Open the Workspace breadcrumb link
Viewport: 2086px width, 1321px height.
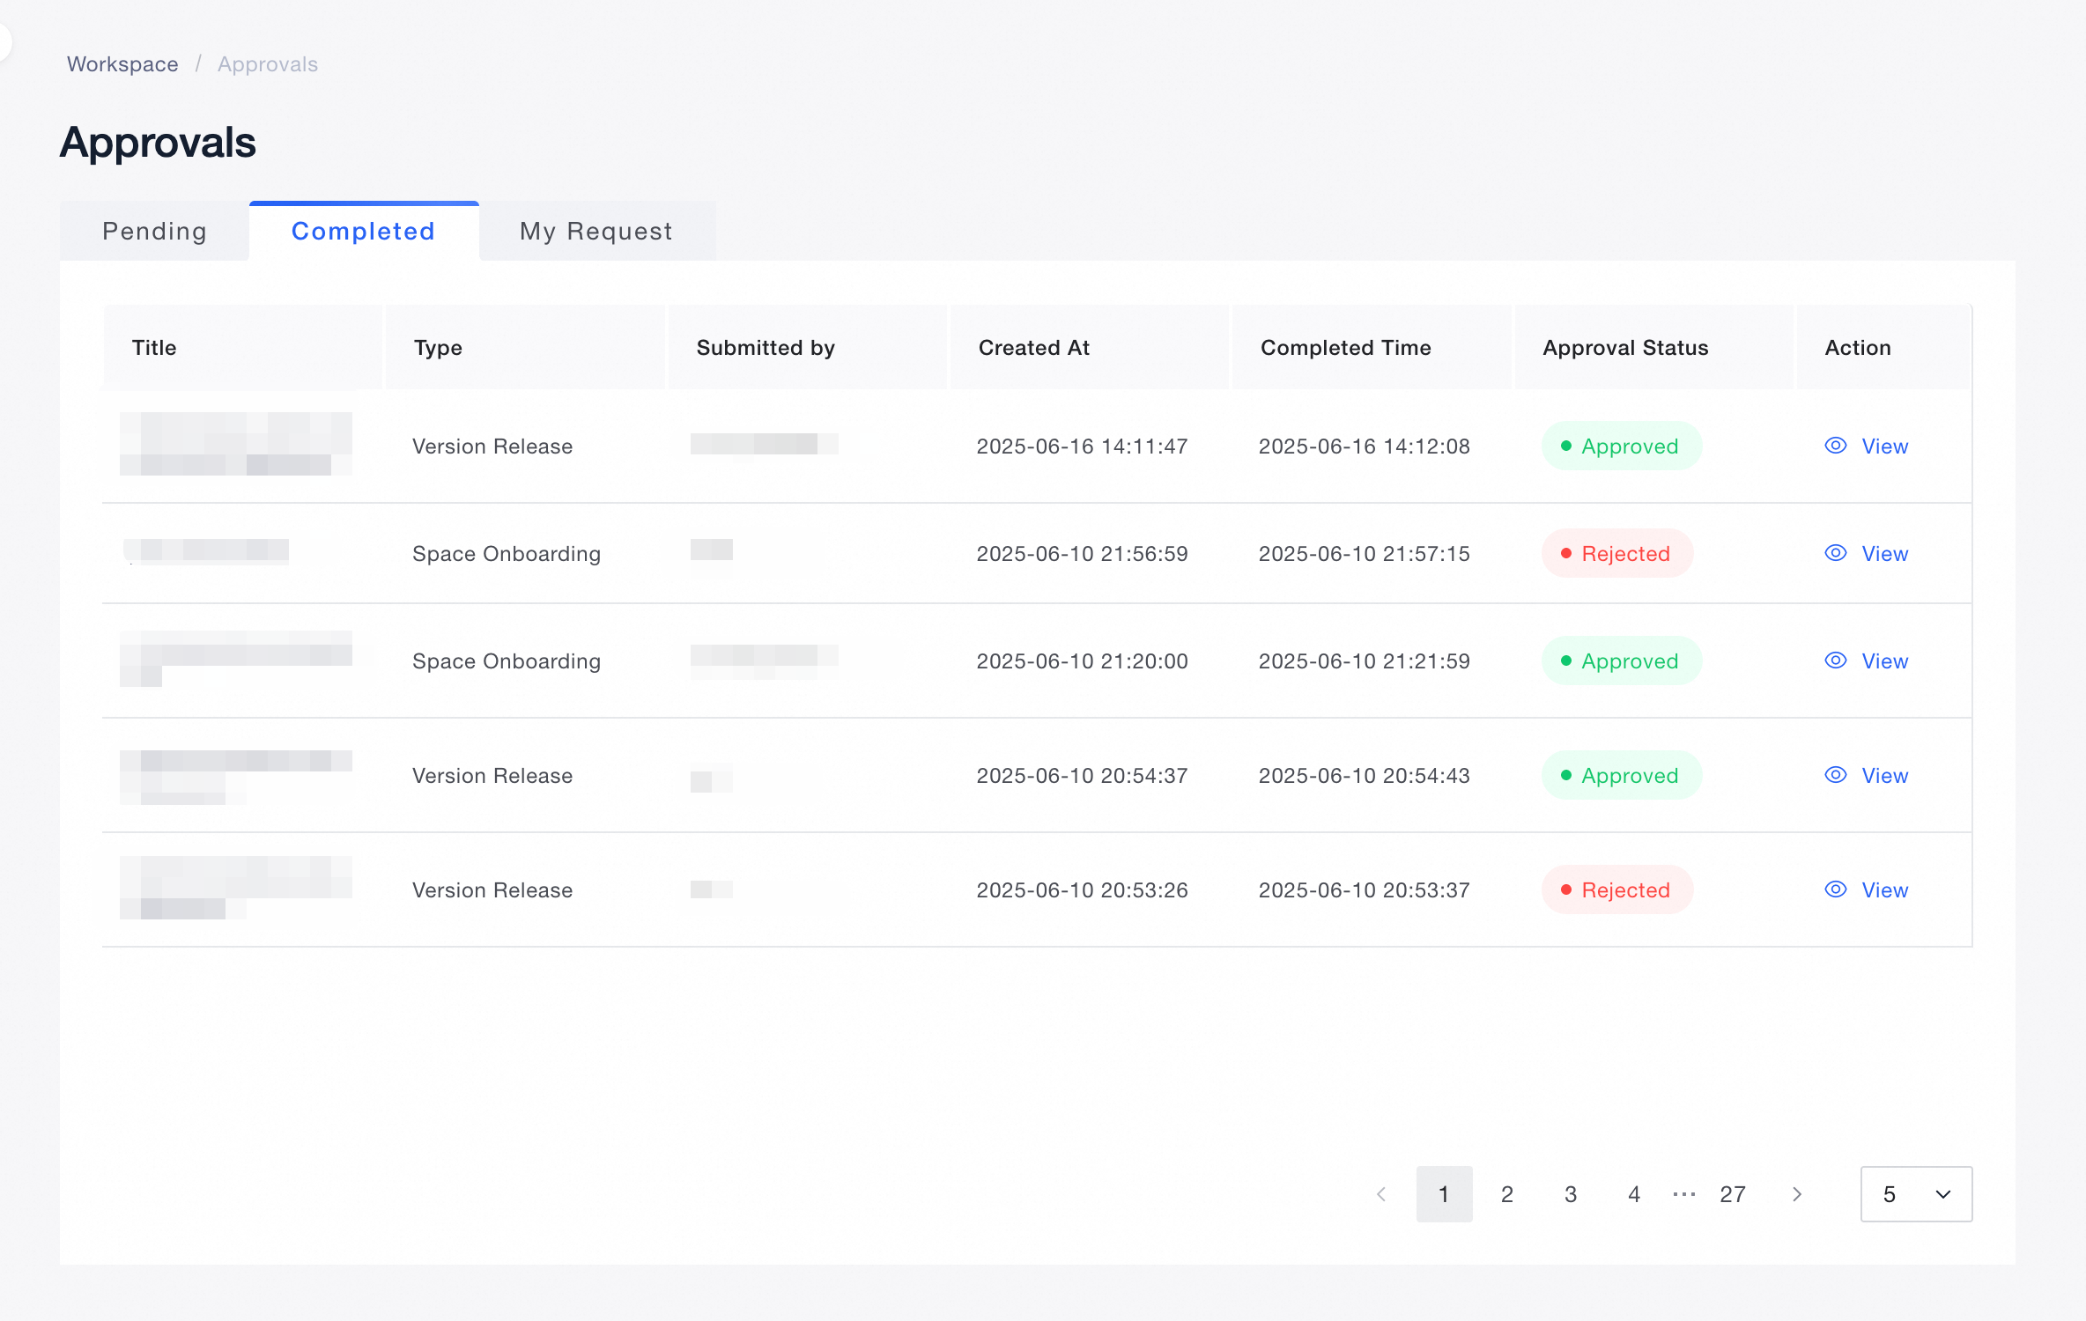pos(122,64)
